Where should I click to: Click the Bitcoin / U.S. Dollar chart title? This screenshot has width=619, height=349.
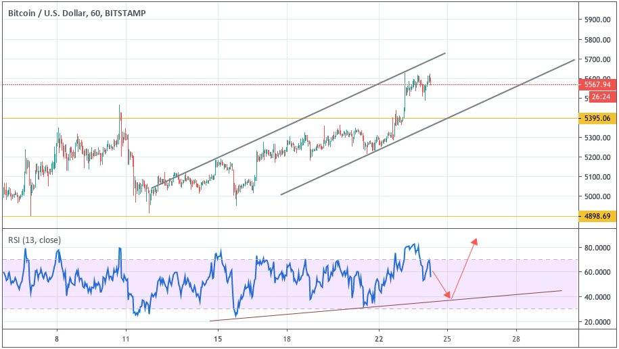pos(77,13)
